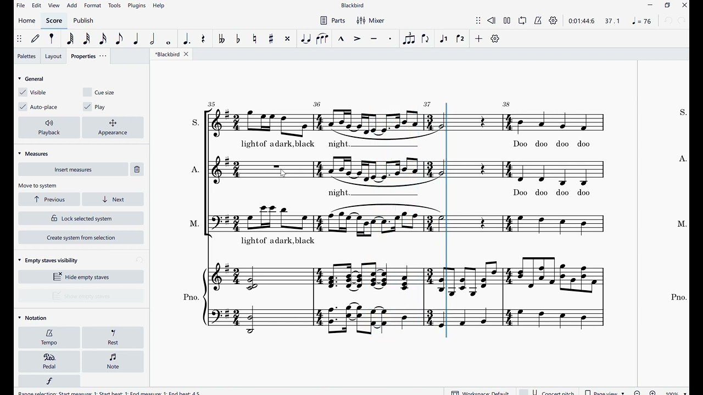Create a tuplet
This screenshot has width=703, height=395.
(x=409, y=39)
